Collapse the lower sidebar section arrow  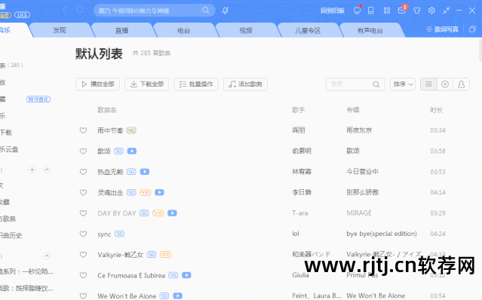(47, 256)
